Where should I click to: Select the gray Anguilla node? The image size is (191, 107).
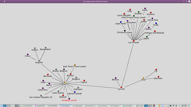coord(39,61)
